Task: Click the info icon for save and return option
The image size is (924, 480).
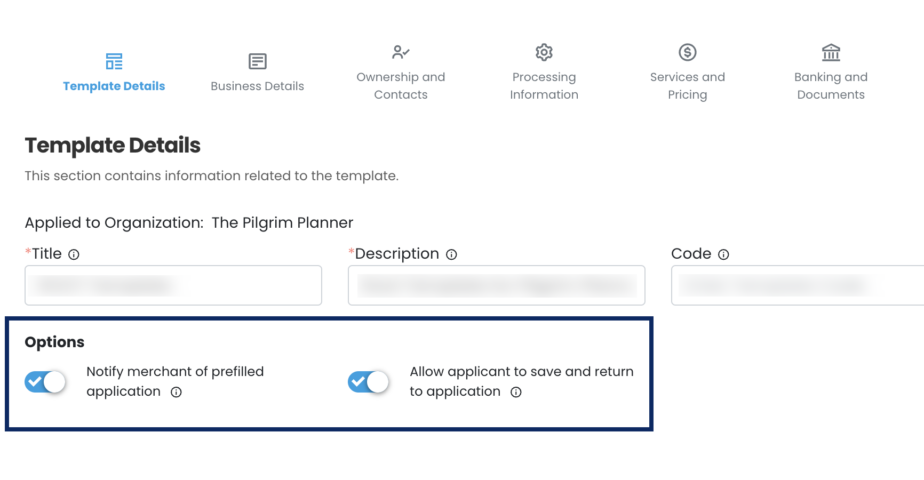Action: [x=515, y=392]
